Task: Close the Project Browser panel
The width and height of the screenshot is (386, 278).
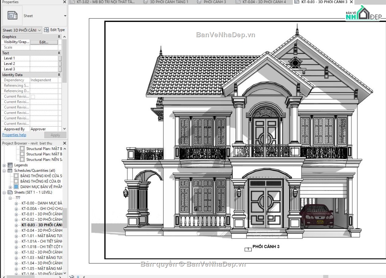Action: tap(65, 143)
